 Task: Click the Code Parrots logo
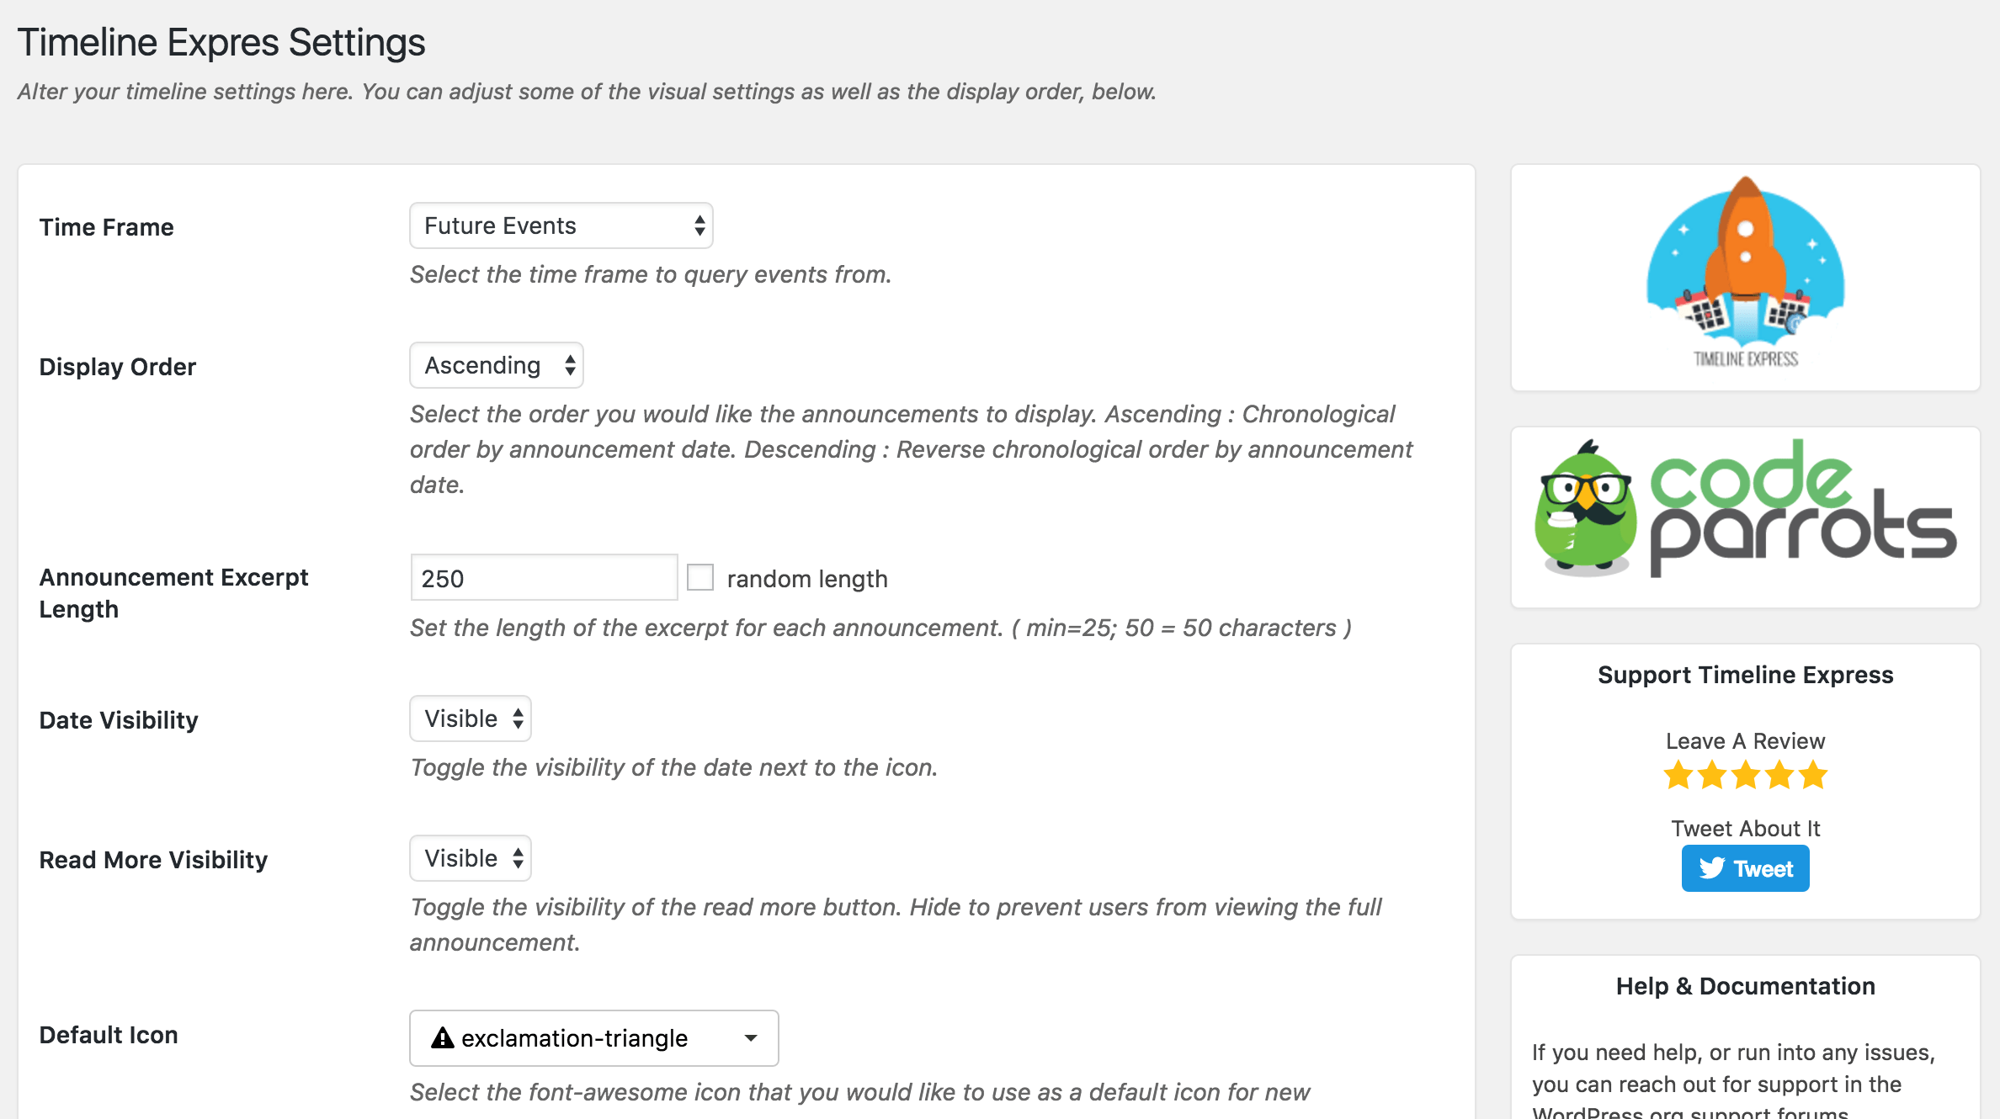pyautogui.click(x=1802, y=512)
